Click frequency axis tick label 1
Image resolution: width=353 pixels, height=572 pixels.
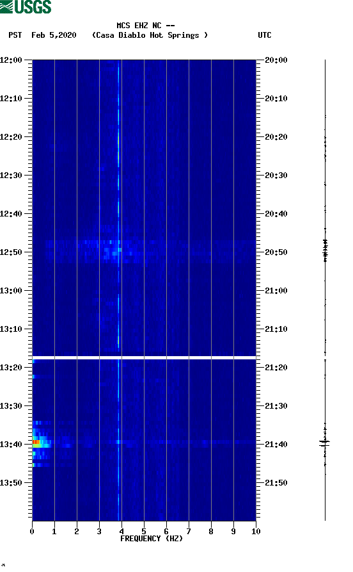tap(54, 532)
